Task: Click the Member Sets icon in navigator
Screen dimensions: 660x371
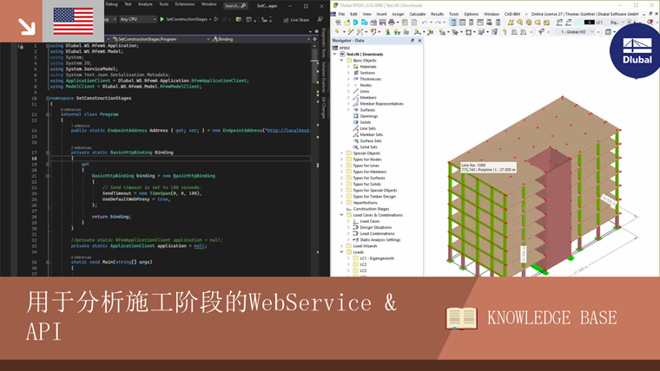Action: [356, 134]
